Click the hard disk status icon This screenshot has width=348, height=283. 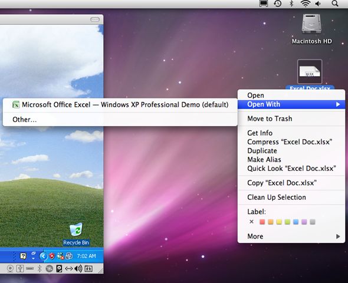[59, 269]
